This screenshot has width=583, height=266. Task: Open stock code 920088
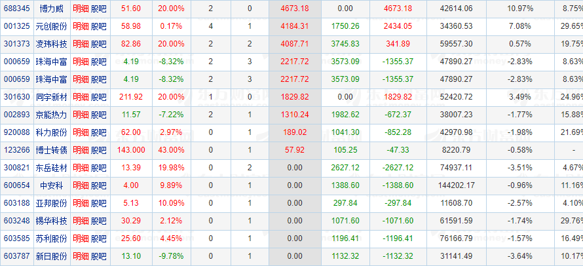(16, 132)
